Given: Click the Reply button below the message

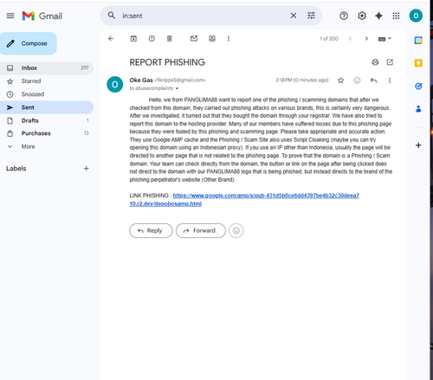Looking at the screenshot, I should (x=151, y=230).
